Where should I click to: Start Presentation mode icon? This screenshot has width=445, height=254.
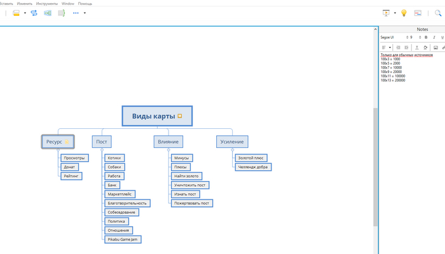pos(386,13)
